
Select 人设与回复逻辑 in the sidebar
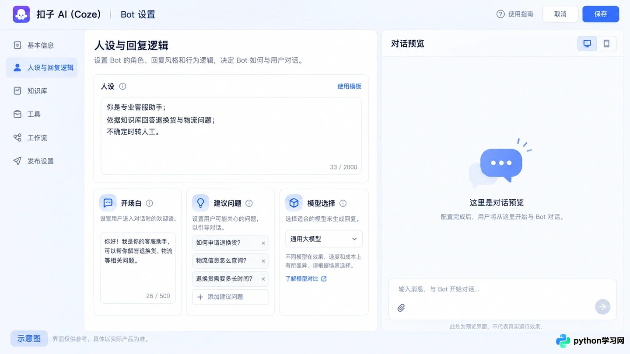point(42,68)
